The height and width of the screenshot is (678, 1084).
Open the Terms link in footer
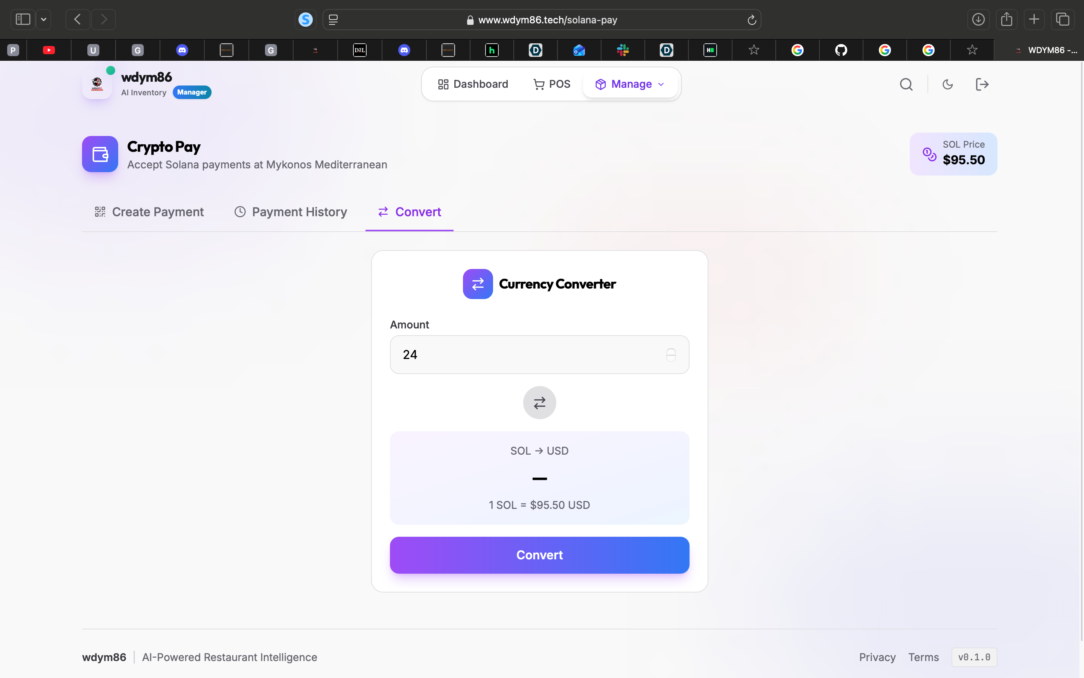[923, 657]
